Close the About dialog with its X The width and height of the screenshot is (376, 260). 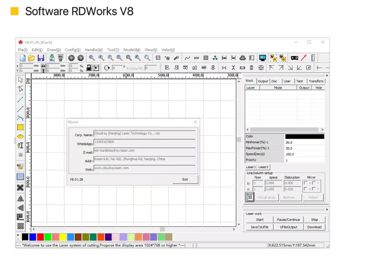tap(196, 122)
